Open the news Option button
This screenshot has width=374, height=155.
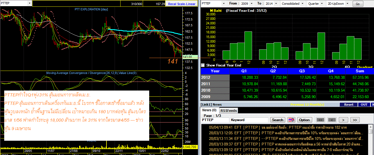pyautogui.click(x=304, y=120)
